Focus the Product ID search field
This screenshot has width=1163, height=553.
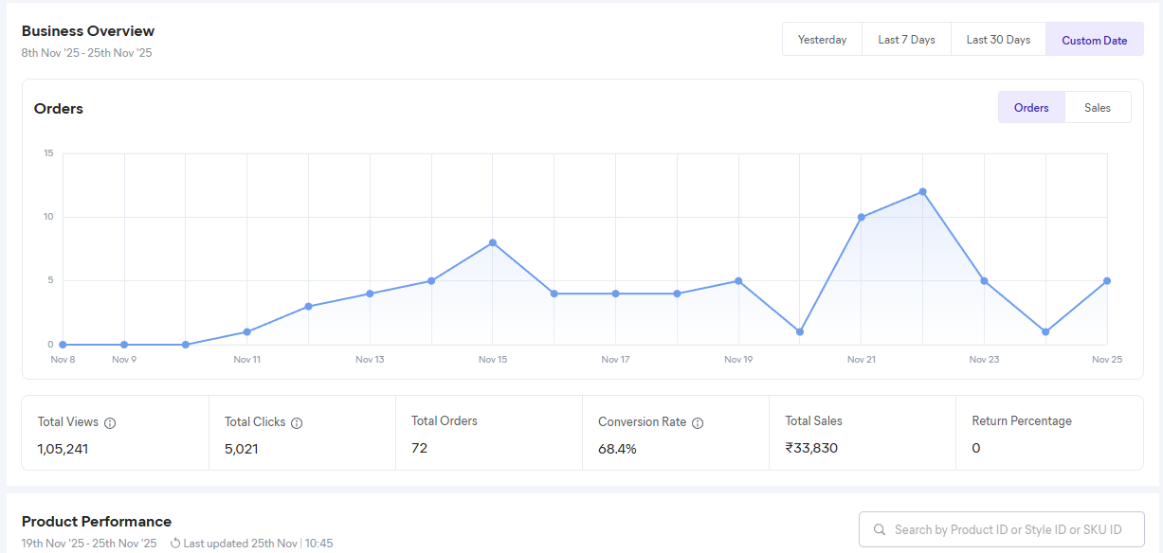(1009, 530)
